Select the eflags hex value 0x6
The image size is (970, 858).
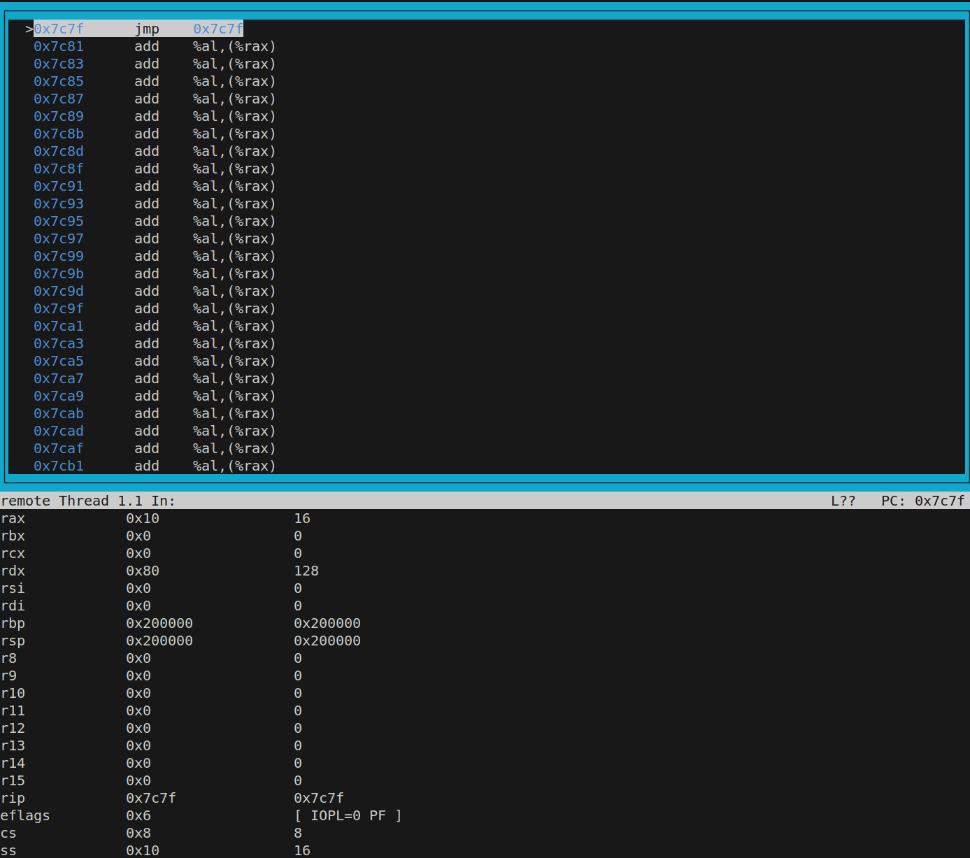(138, 815)
